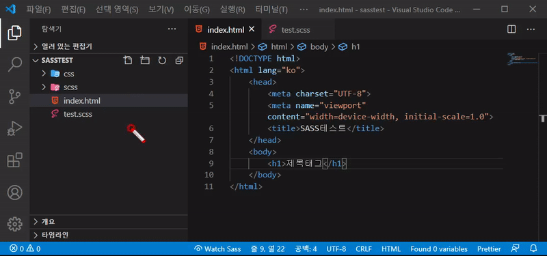Open editor more actions menu
The height and width of the screenshot is (256, 547).
click(x=531, y=29)
